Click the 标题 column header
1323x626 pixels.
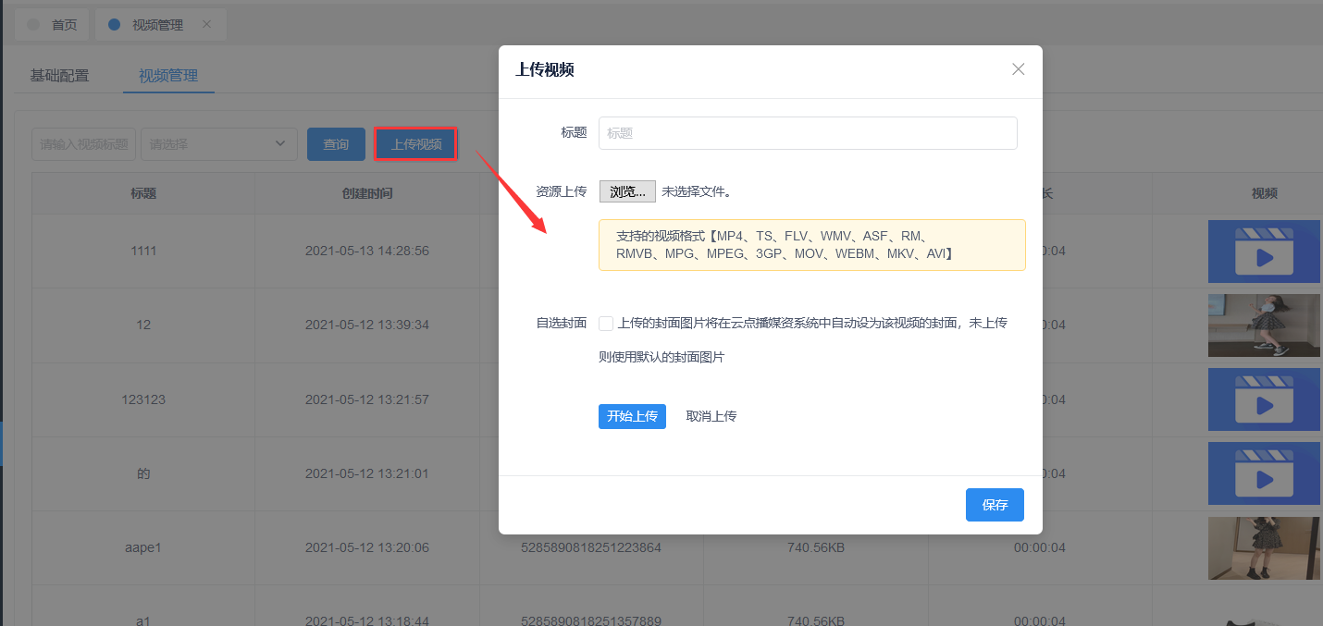[x=143, y=193]
